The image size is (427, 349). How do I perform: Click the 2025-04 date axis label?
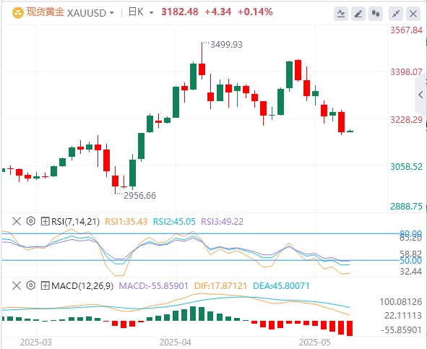176,342
